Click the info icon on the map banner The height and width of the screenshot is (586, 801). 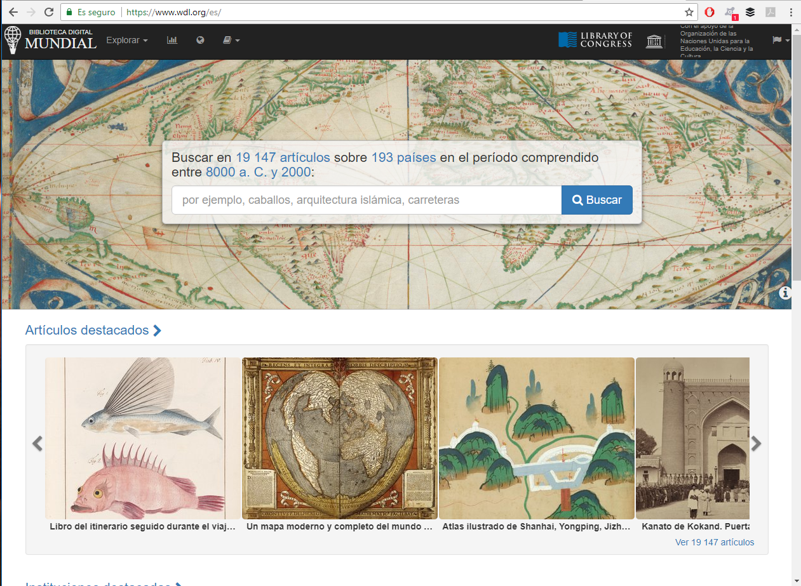point(785,293)
